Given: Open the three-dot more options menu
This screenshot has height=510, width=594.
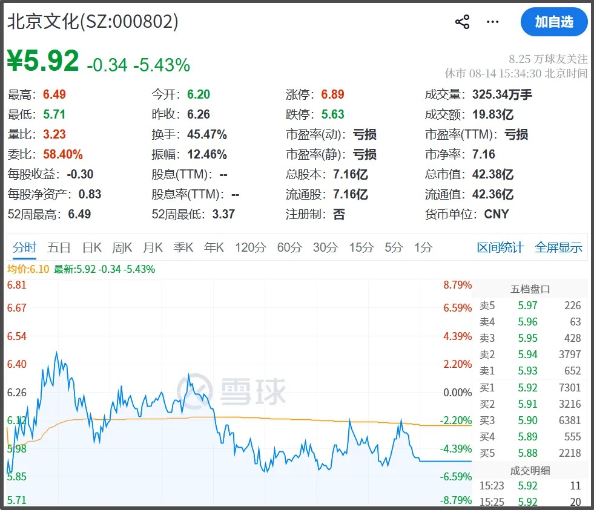Looking at the screenshot, I should click(x=492, y=22).
